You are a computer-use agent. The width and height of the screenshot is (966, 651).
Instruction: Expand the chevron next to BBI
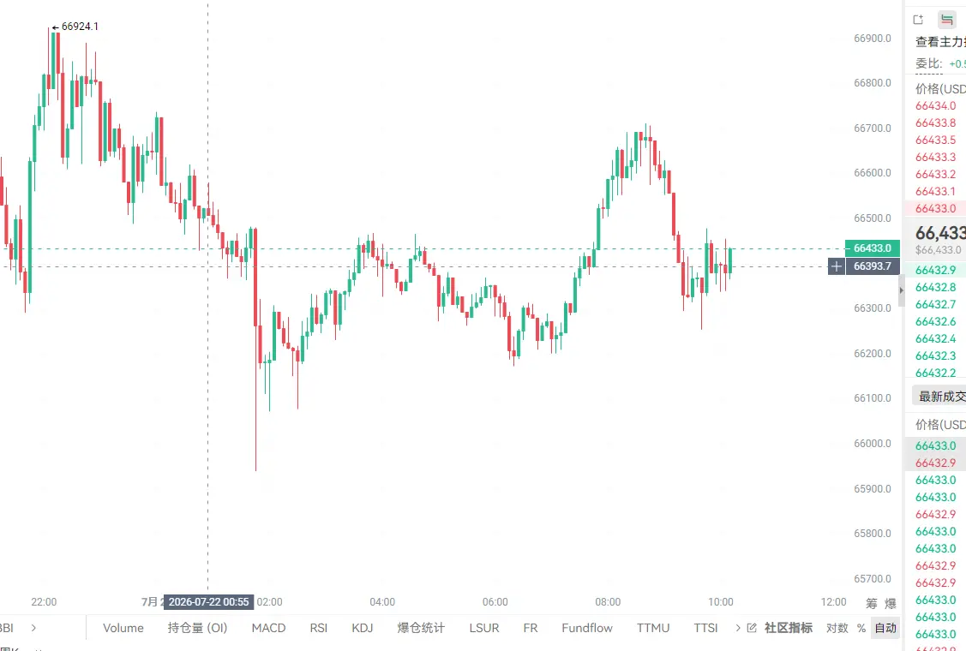(33, 628)
